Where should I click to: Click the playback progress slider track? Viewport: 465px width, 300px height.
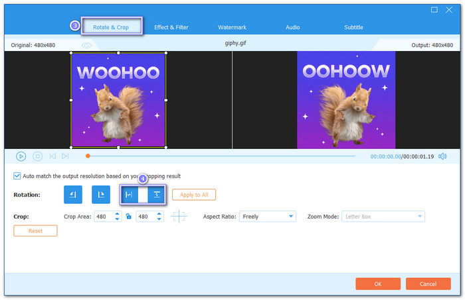pyautogui.click(x=226, y=156)
